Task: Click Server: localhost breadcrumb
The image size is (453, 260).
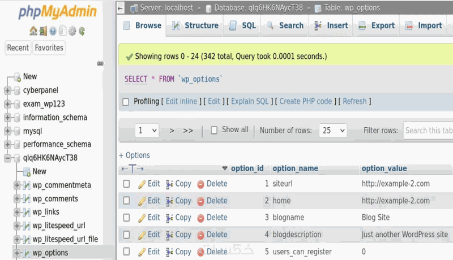Action: pos(166,8)
